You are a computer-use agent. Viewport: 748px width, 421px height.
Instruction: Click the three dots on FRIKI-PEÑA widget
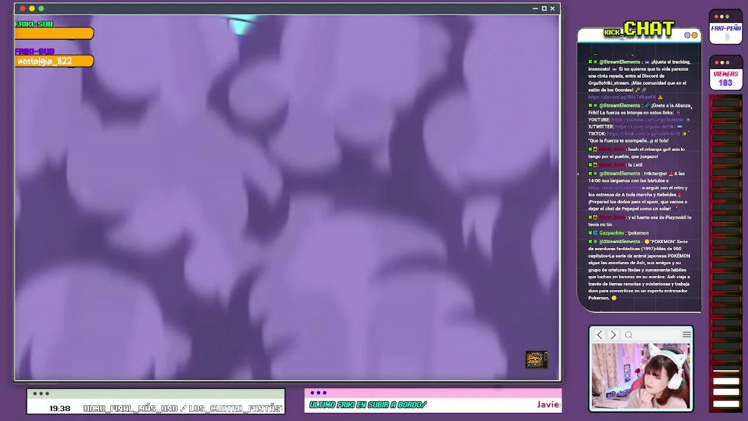[721, 16]
